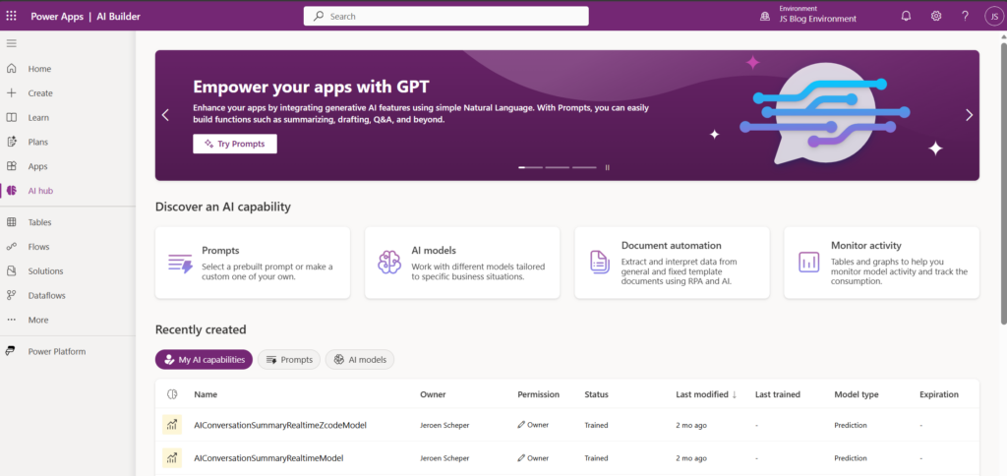The image size is (1007, 476).
Task: Advance to next banner slide
Action: click(969, 115)
